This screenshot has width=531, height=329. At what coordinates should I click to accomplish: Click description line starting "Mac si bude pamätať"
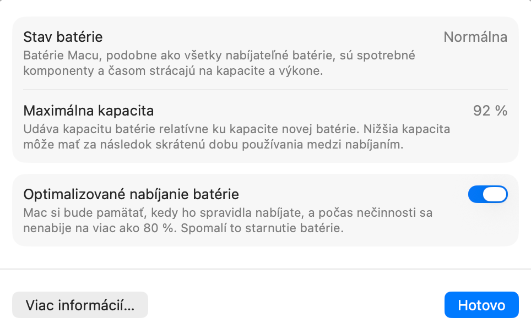tap(227, 212)
